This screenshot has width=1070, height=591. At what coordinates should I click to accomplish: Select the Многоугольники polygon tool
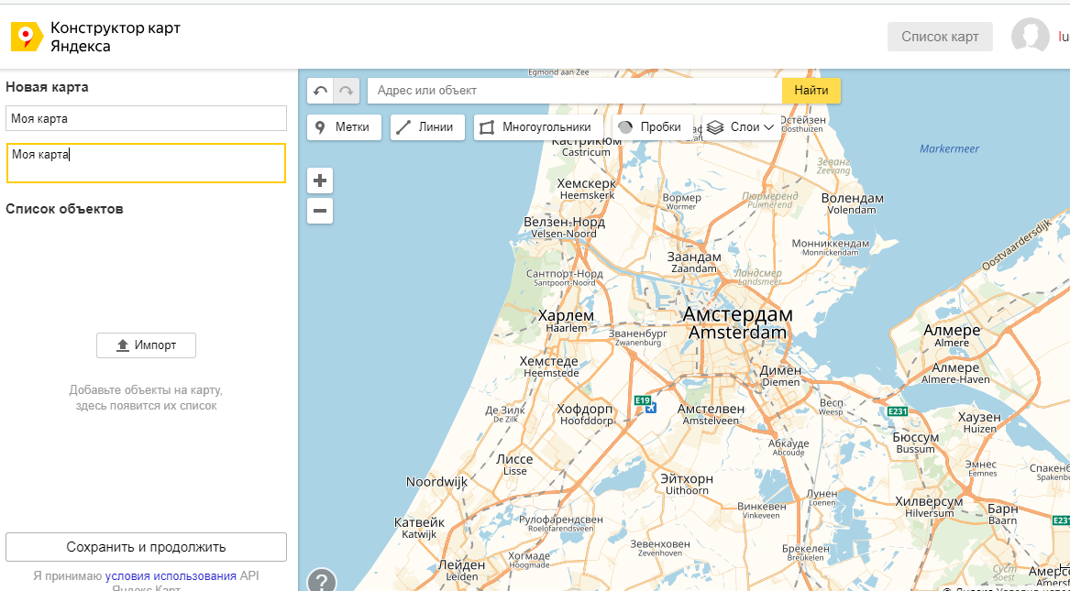click(537, 127)
